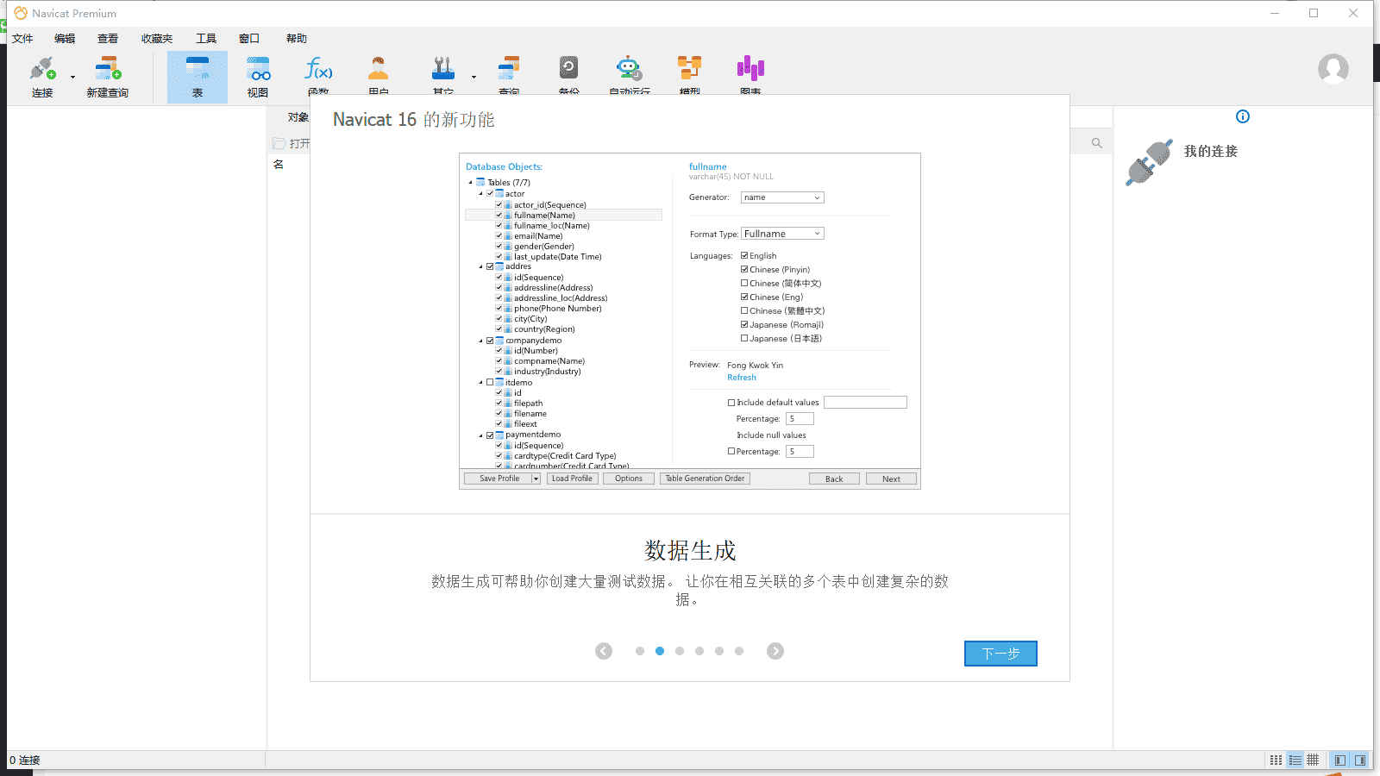
Task: Open the 视图 (View) objects icon
Action: 258,76
